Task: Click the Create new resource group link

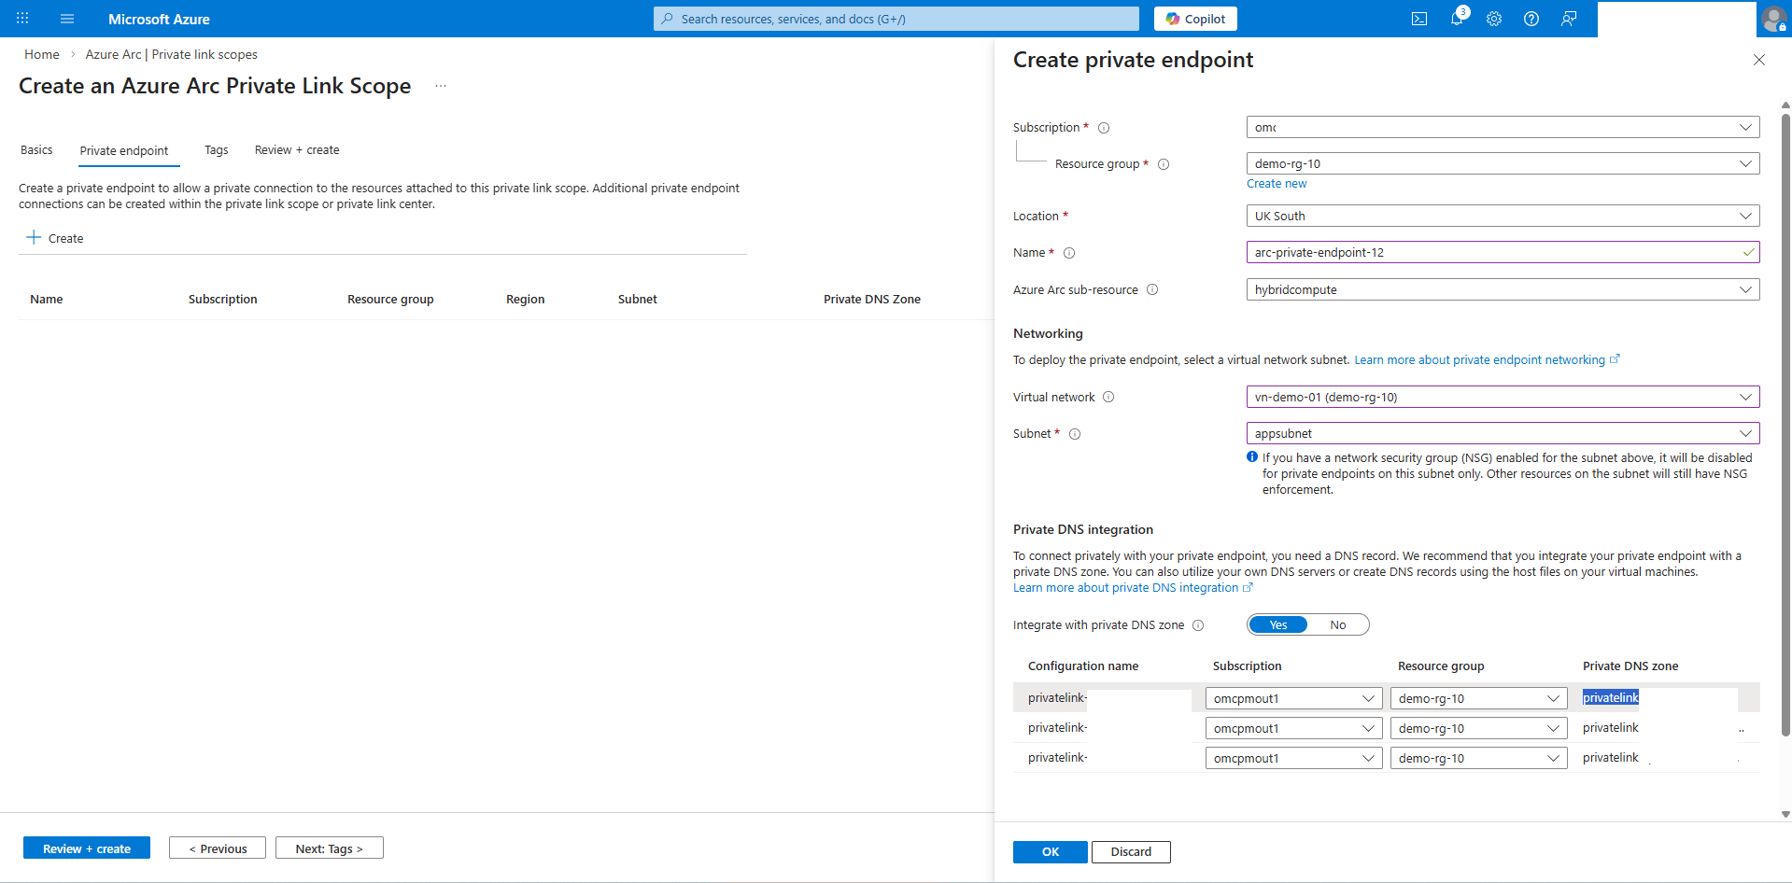Action: (x=1276, y=183)
